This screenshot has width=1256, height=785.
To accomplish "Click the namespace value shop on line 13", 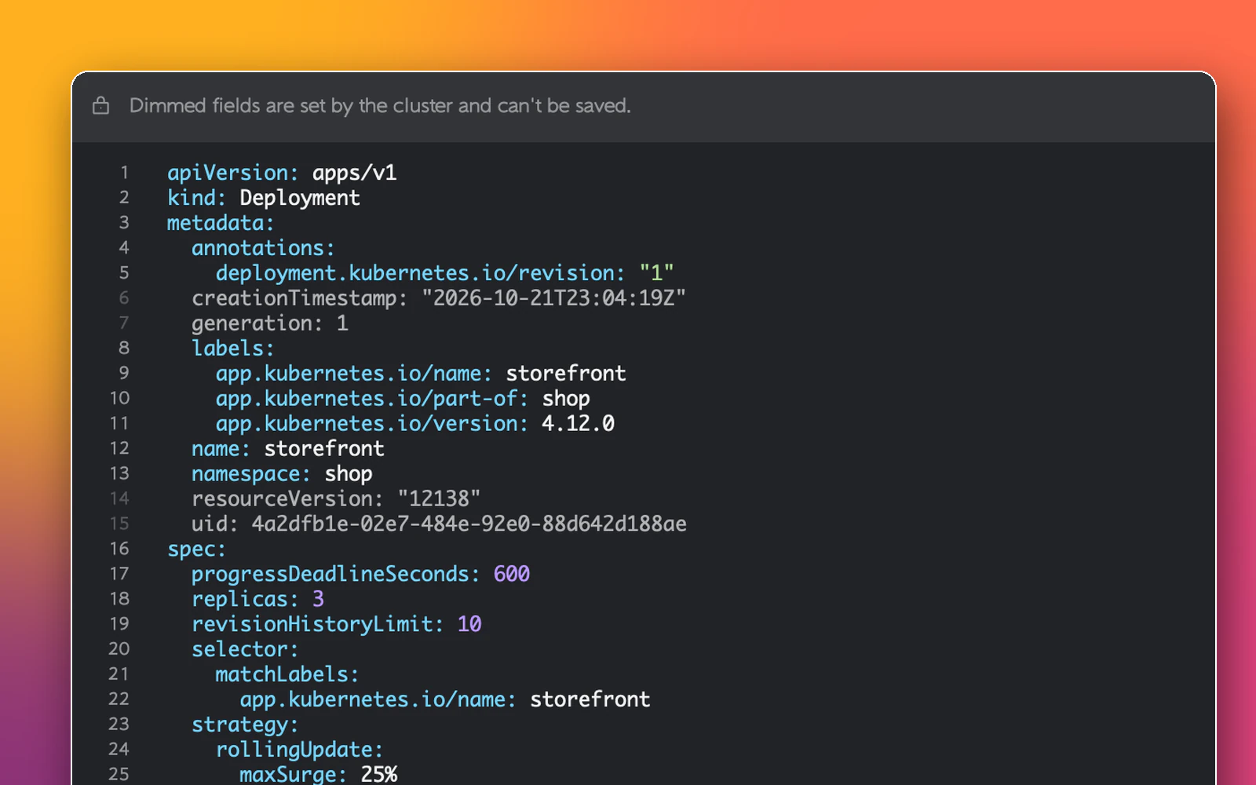I will (x=349, y=474).
